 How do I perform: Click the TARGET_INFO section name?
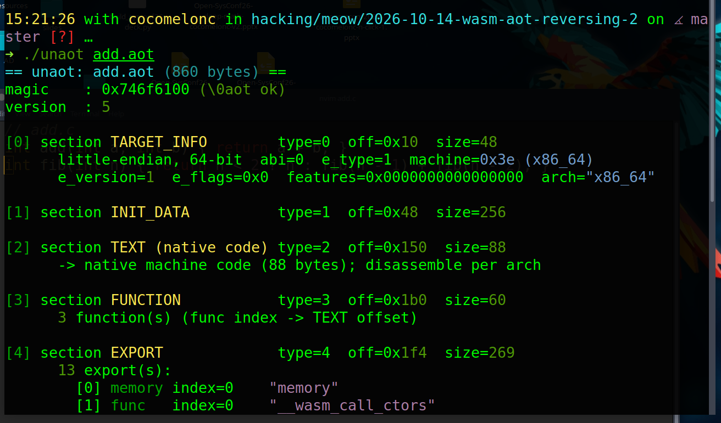point(159,142)
